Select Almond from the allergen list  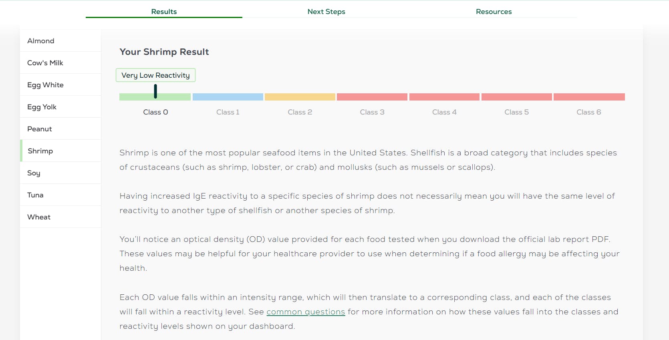[x=40, y=41]
